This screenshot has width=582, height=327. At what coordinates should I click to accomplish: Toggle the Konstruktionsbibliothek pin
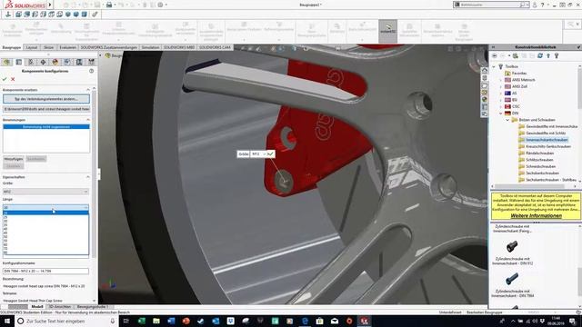pos(578,47)
